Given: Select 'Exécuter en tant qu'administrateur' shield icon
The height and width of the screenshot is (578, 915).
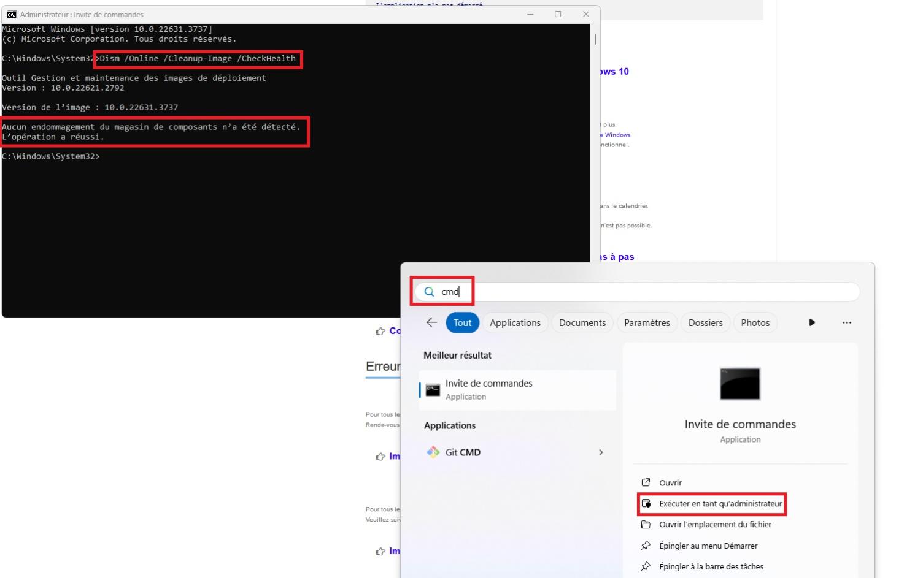Looking at the screenshot, I should pos(647,504).
